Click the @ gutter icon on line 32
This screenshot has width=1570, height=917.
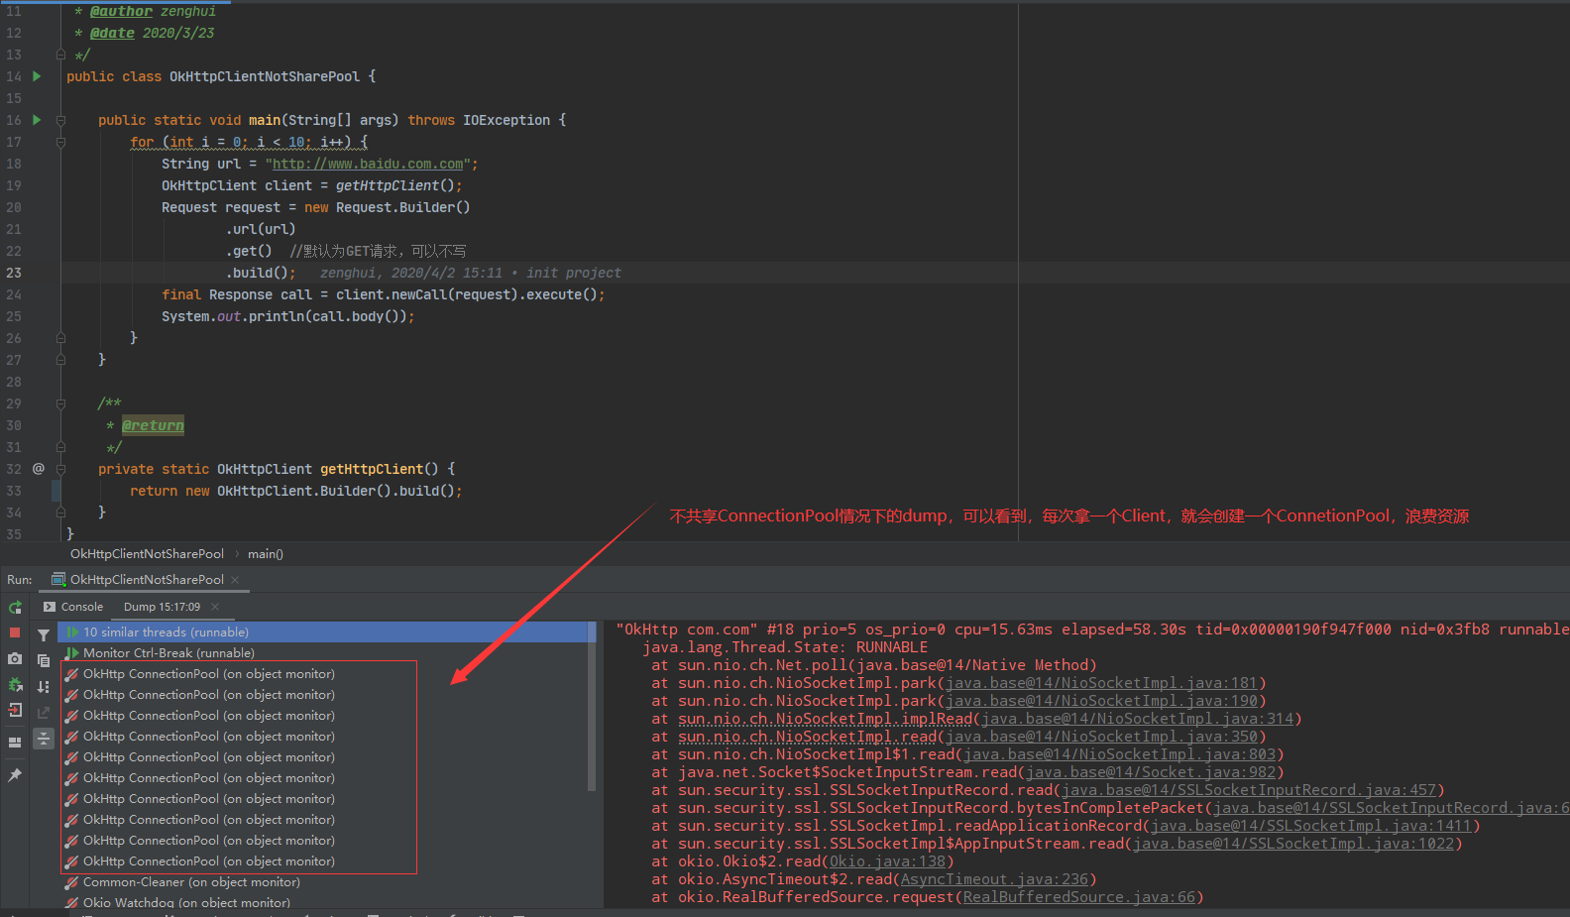(x=39, y=469)
